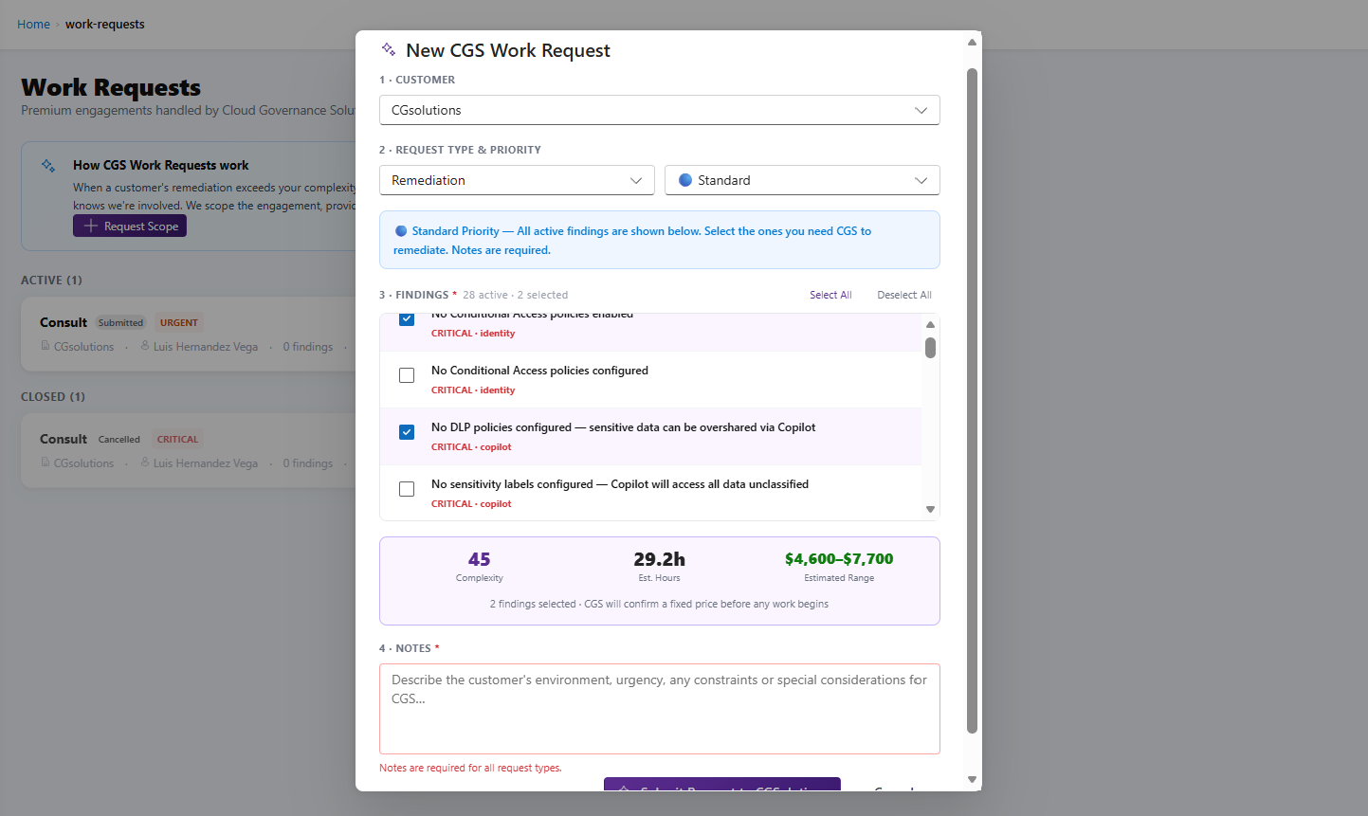Open the CGsolutions customer dropdown
1368x816 pixels.
[x=659, y=110]
